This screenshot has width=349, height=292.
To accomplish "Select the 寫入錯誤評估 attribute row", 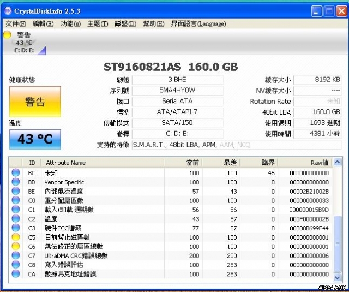I will (171, 265).
